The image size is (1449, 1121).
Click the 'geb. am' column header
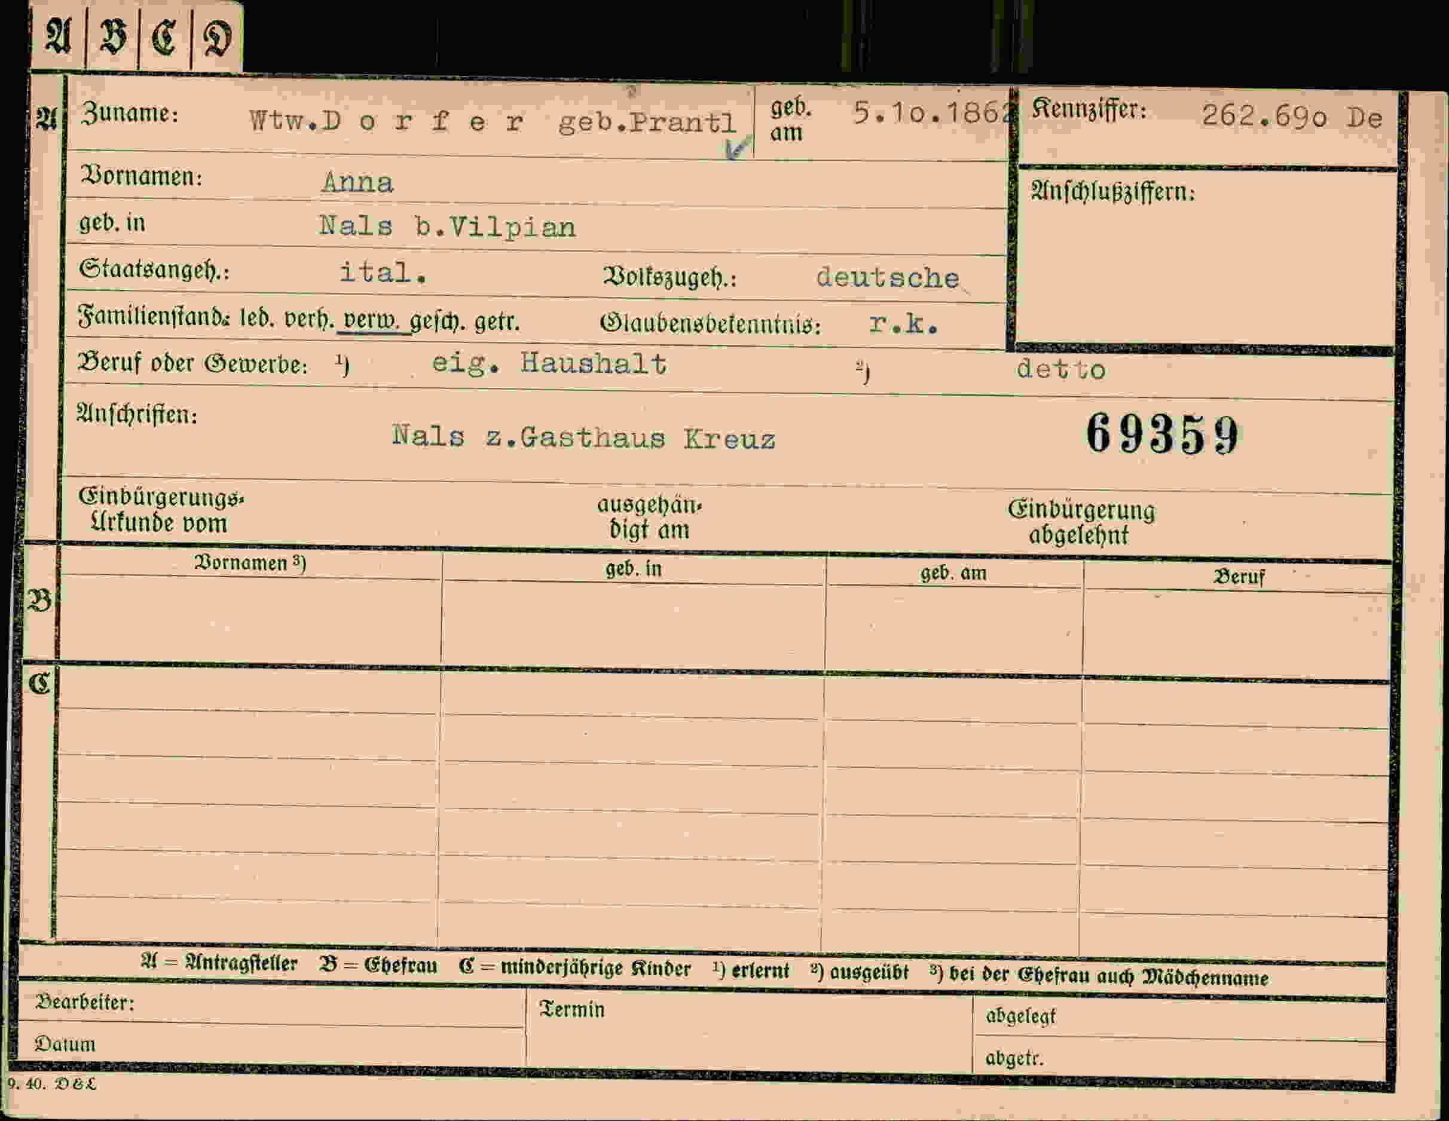coord(953,572)
